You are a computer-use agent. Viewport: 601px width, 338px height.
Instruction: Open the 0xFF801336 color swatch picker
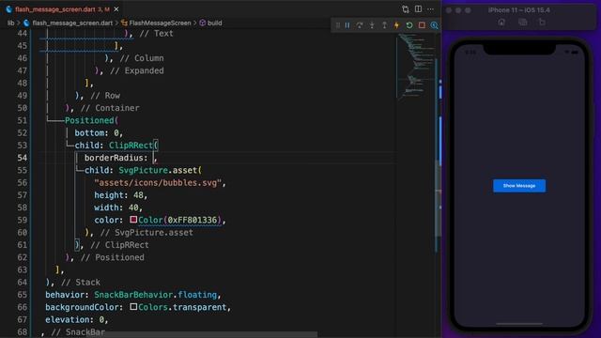pos(133,220)
